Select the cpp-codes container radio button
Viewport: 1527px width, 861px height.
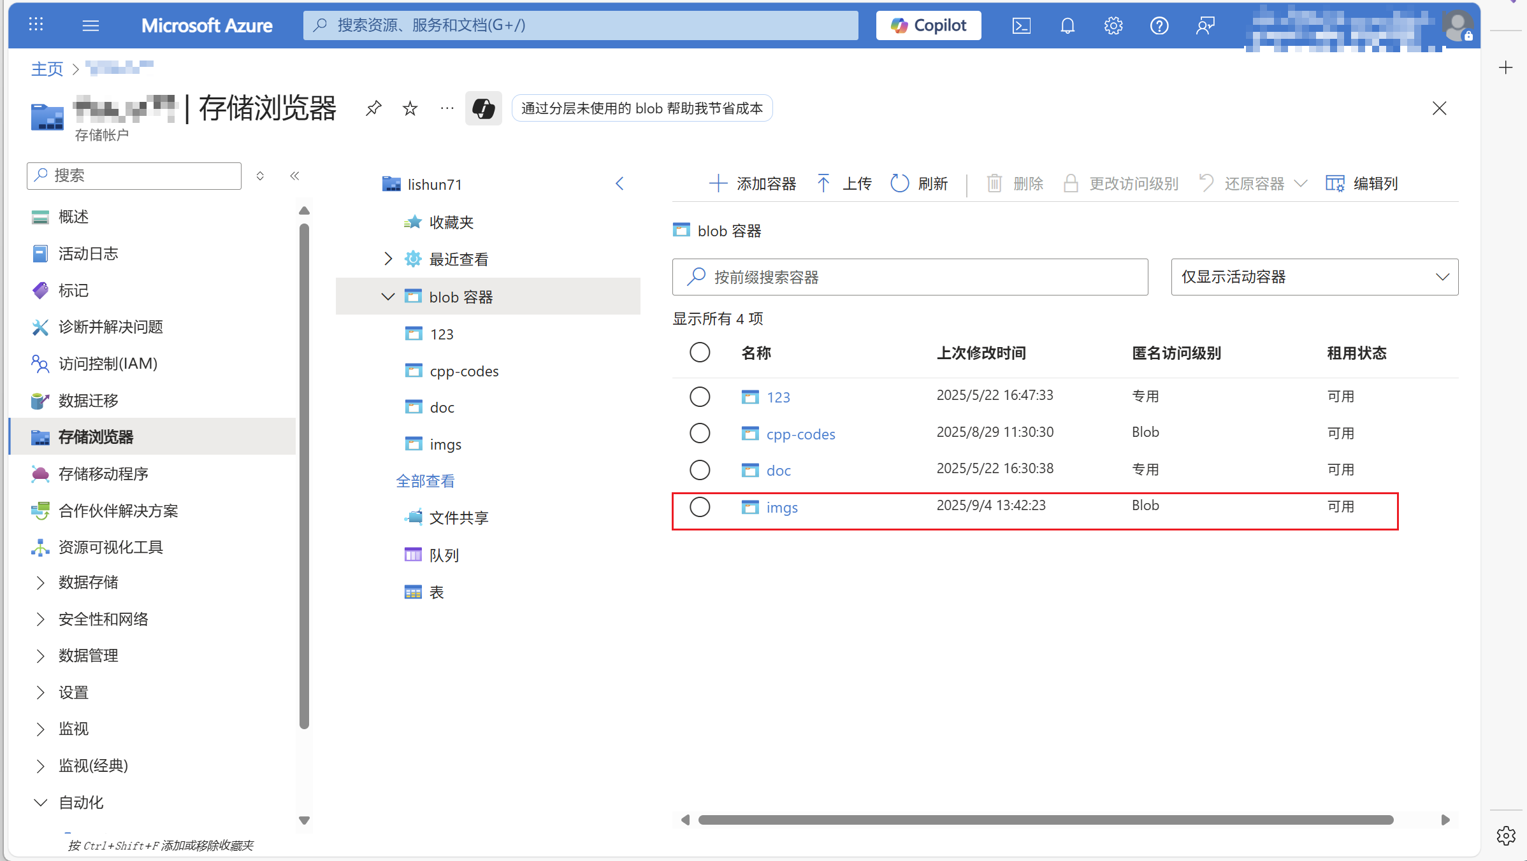tap(700, 433)
